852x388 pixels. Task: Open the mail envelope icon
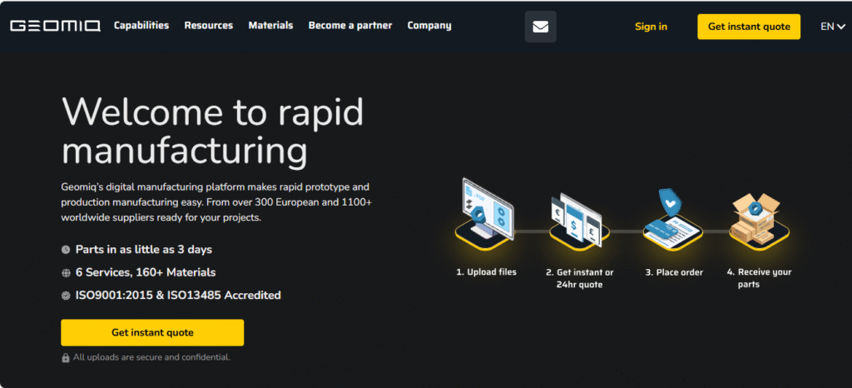[x=540, y=27]
